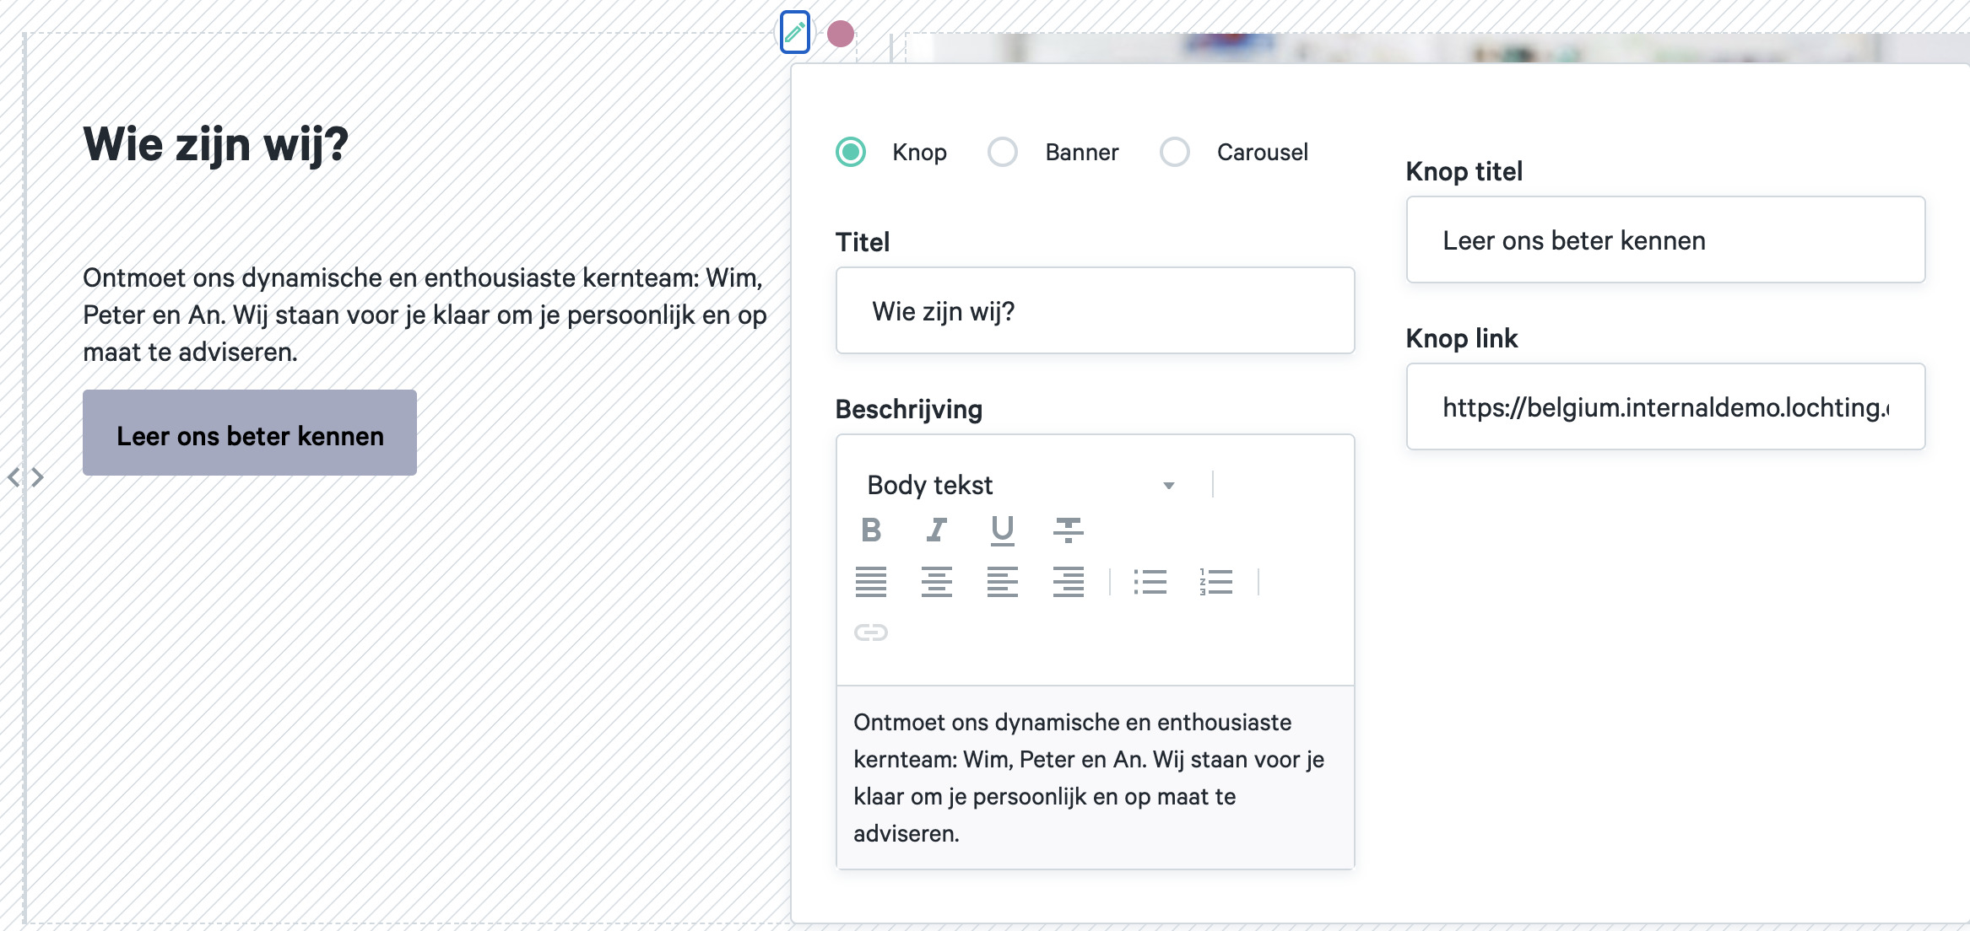Click the insert link icon
1970x931 pixels.
[871, 632]
